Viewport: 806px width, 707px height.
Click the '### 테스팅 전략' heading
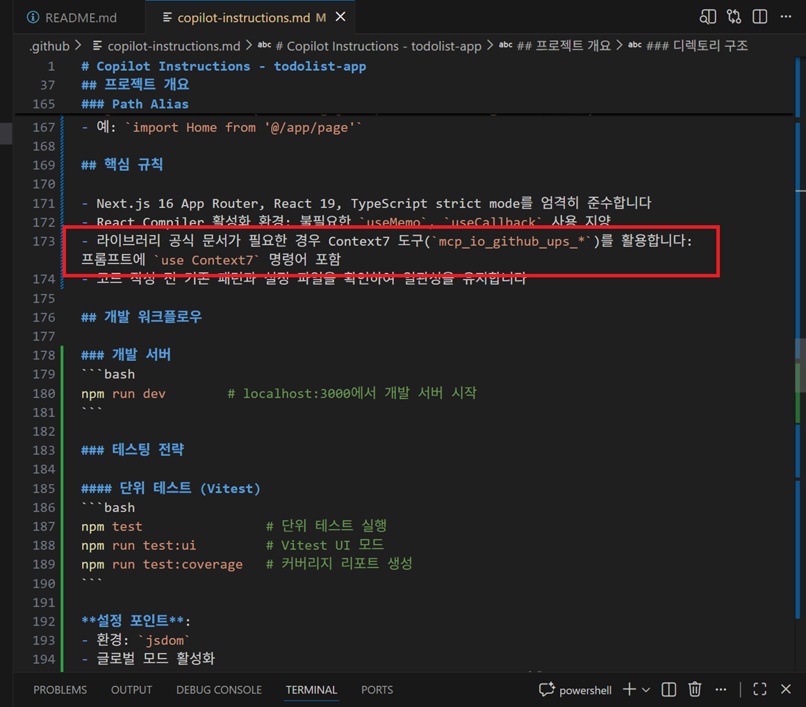coord(133,450)
